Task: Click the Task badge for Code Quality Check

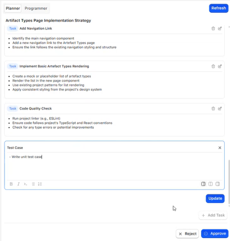Action: pyautogui.click(x=12, y=109)
